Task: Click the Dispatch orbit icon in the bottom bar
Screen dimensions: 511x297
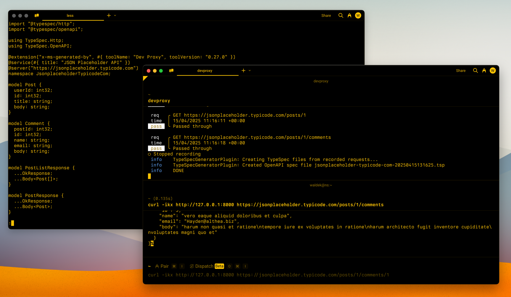Action: 192,266
